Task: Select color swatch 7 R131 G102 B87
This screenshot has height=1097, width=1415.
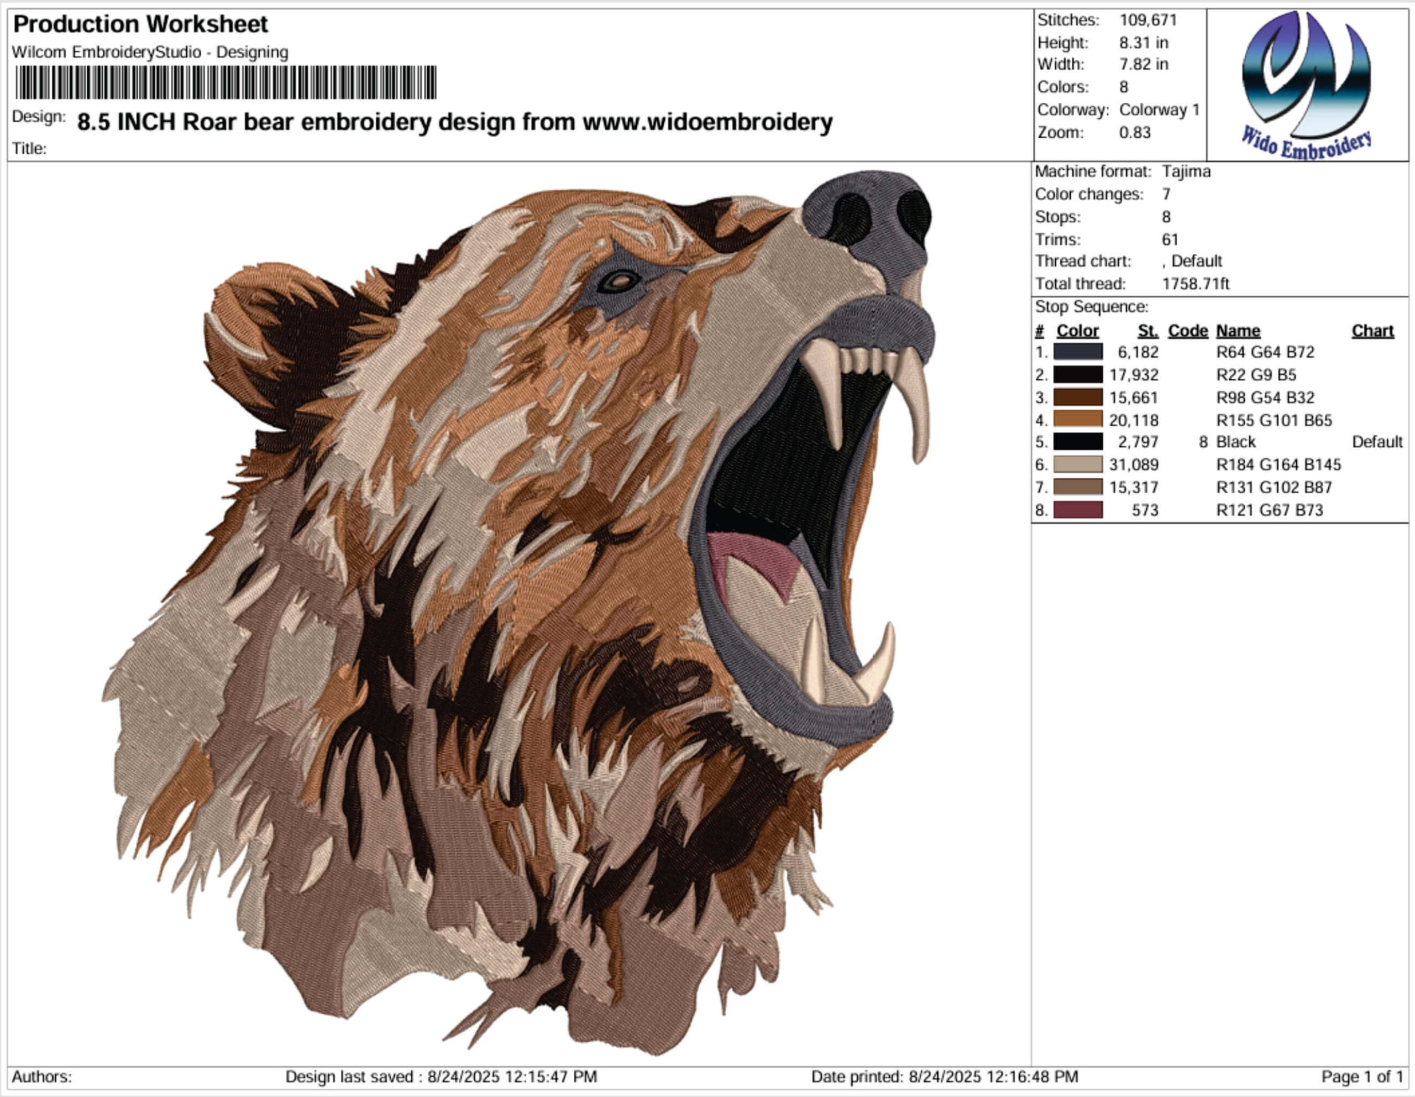Action: click(1078, 487)
